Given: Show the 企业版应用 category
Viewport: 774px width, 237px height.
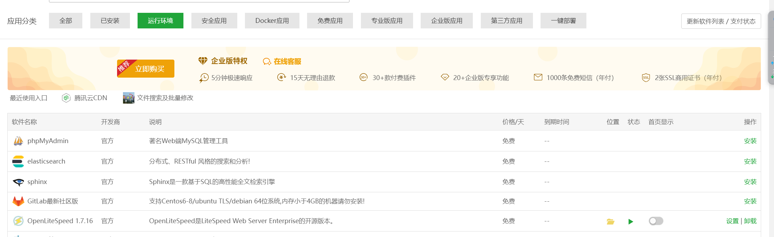Looking at the screenshot, I should pyautogui.click(x=447, y=21).
